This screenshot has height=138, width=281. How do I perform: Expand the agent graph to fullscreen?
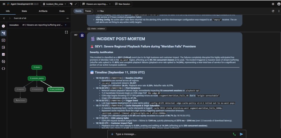(x=66, y=32)
